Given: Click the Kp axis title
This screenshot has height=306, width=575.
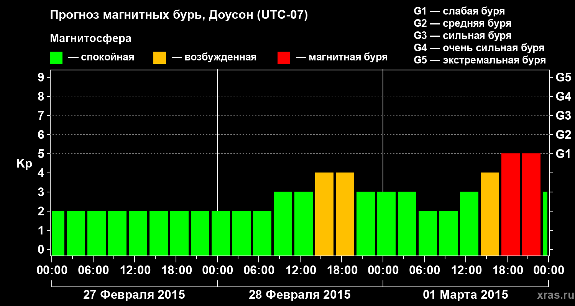Looking at the screenshot, I should 24,164.
